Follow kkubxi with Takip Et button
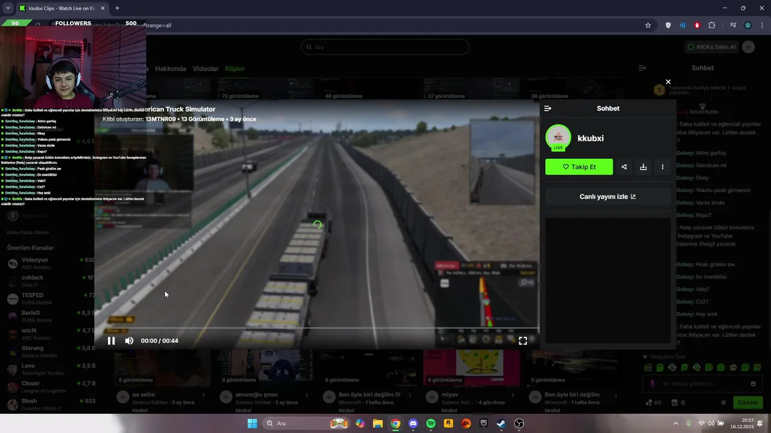 click(x=579, y=167)
